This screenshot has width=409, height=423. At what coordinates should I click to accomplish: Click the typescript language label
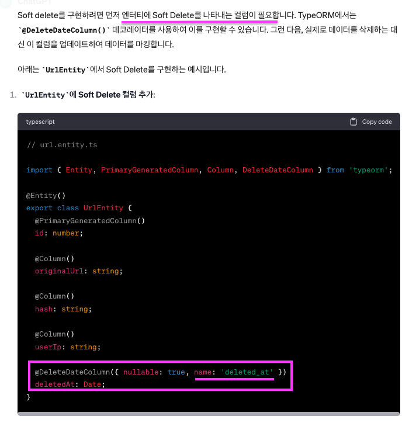pyautogui.click(x=40, y=122)
